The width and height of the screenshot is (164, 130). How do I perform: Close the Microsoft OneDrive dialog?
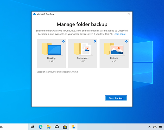pyautogui.click(x=129, y=14)
